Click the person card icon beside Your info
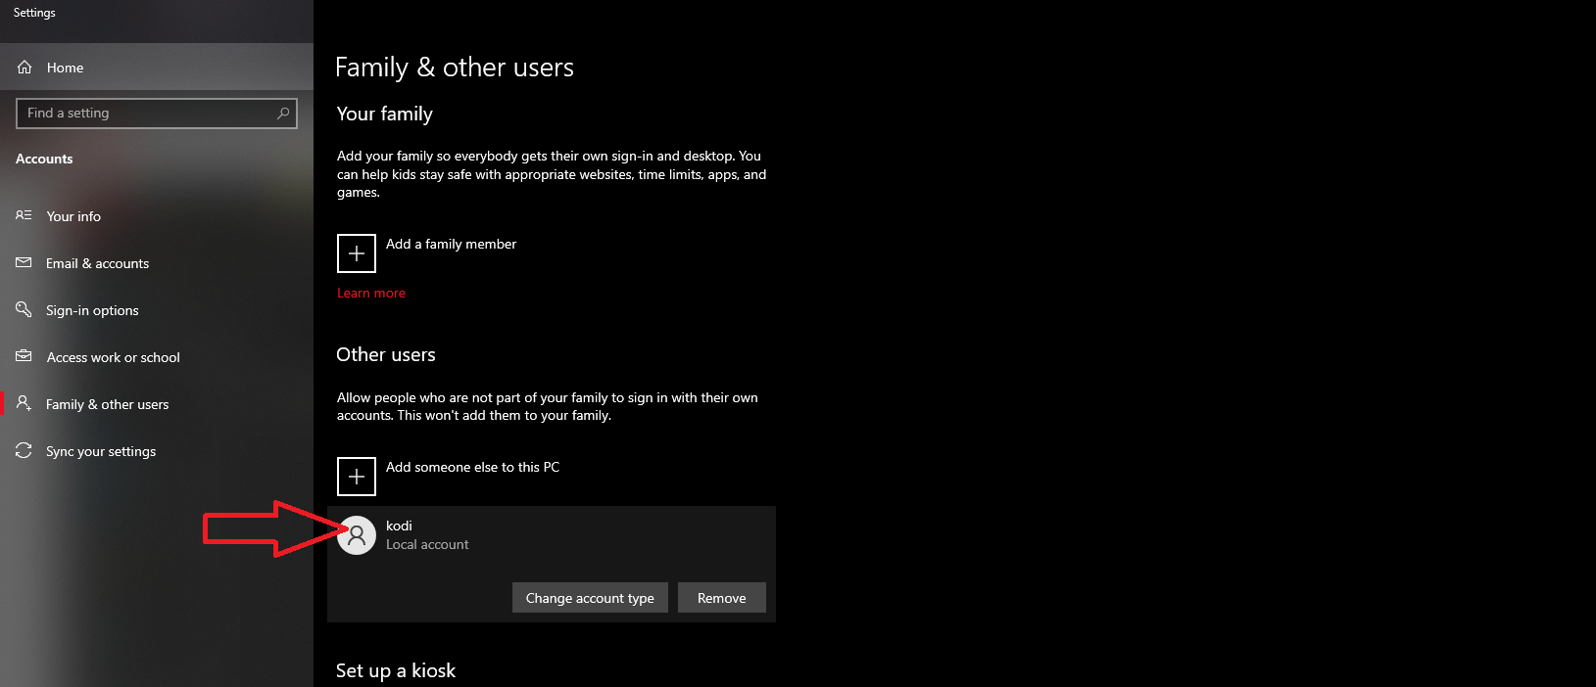Image resolution: width=1596 pixels, height=687 pixels. pyautogui.click(x=24, y=216)
